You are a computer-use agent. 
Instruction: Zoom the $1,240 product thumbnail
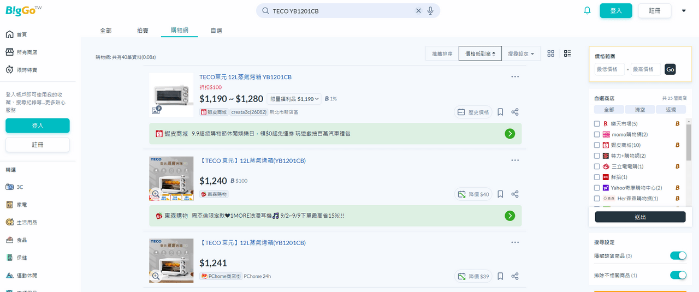tap(156, 194)
